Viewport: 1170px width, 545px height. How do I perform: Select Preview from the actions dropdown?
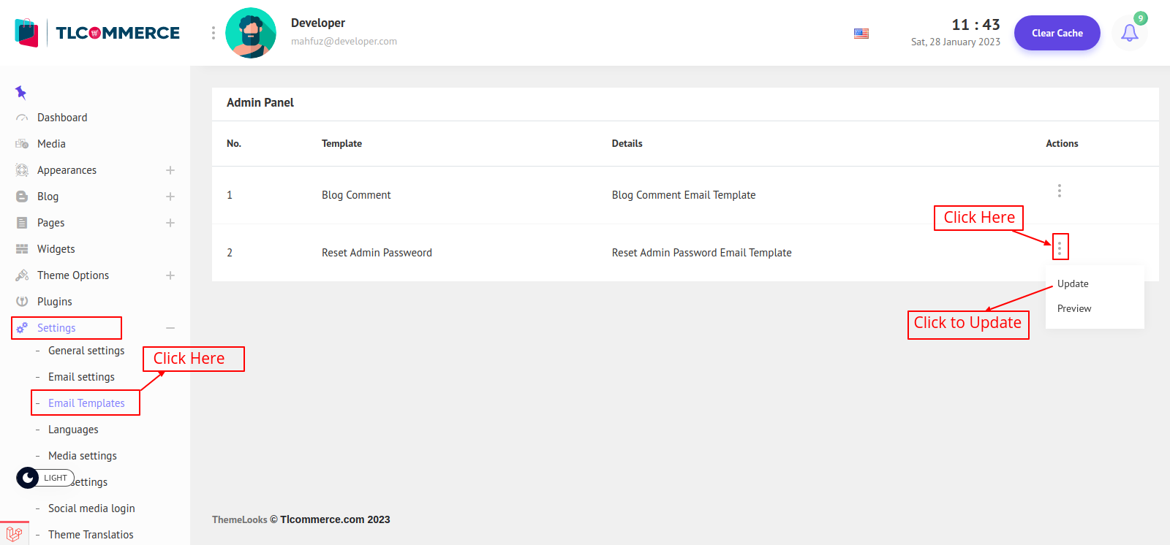(x=1074, y=308)
